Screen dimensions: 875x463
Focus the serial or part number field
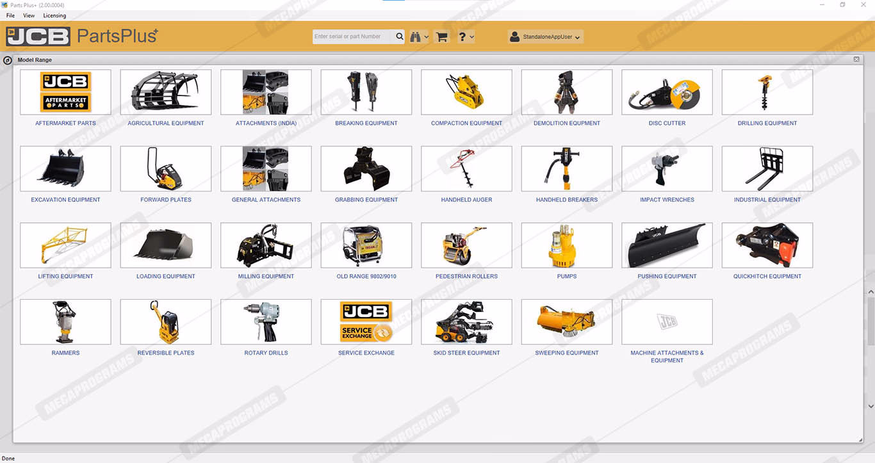353,37
